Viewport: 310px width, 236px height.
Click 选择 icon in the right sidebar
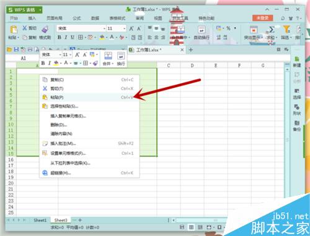coord(297,91)
